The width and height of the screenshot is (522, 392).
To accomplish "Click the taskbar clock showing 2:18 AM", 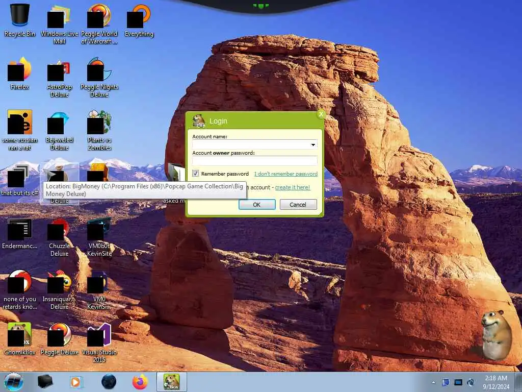I will (496, 382).
